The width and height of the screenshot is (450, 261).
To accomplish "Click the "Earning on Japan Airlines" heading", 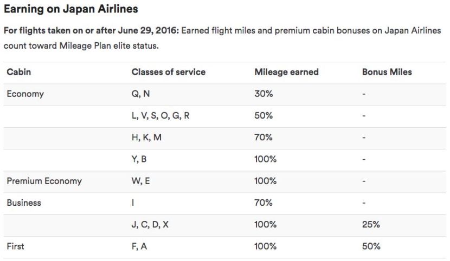I will (x=70, y=9).
